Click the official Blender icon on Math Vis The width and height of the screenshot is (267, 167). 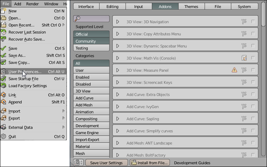coord(244,58)
